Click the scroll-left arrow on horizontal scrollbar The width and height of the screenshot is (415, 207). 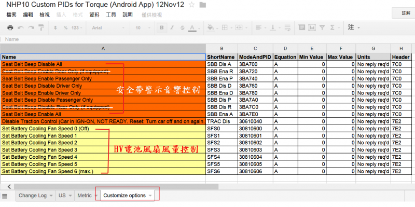pyautogui.click(x=9, y=187)
